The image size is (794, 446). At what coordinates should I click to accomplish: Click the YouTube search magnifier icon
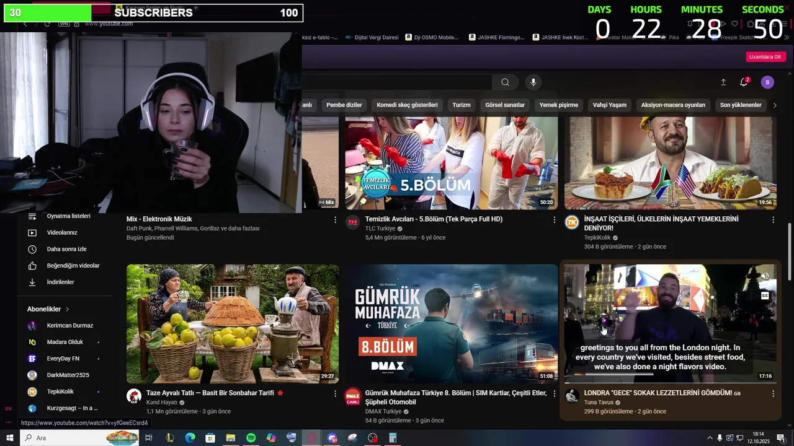pos(505,82)
